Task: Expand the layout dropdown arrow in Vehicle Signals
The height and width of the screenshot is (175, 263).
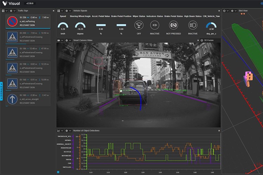Action: (62, 11)
